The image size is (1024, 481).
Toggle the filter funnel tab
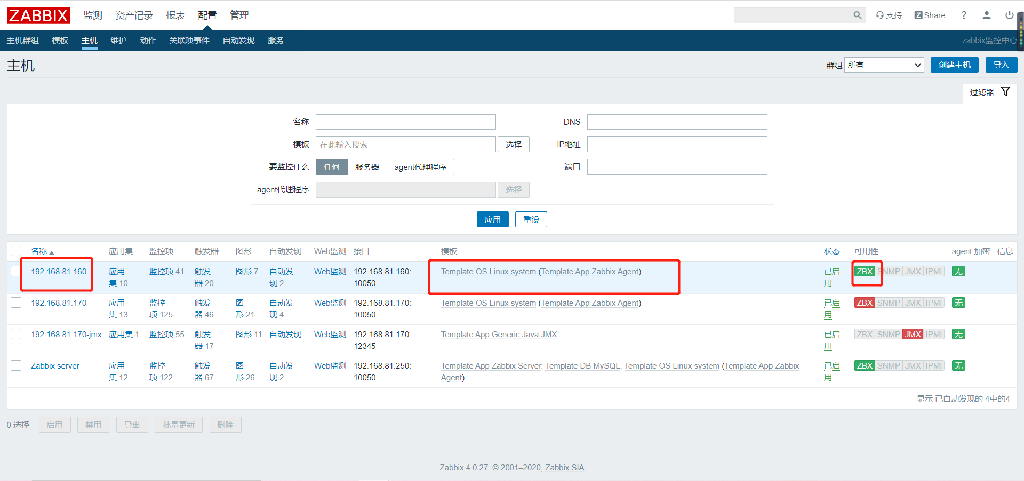point(990,92)
